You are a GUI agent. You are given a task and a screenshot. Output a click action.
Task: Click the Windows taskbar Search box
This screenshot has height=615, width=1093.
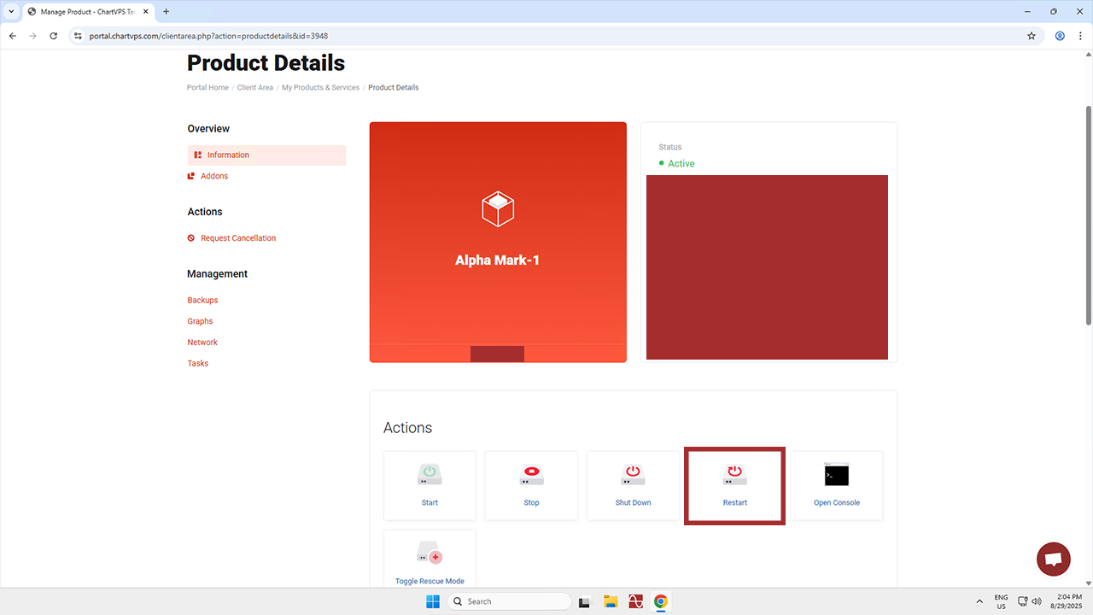click(510, 601)
